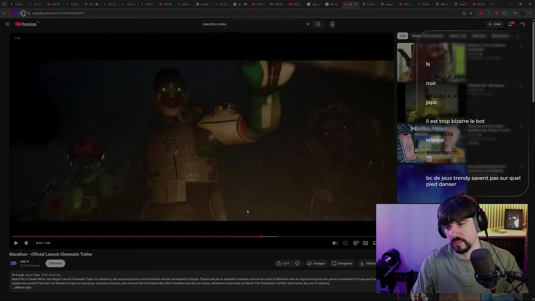Run search with the magnifier button
Viewport: 535px width, 301px height.
[x=318, y=24]
